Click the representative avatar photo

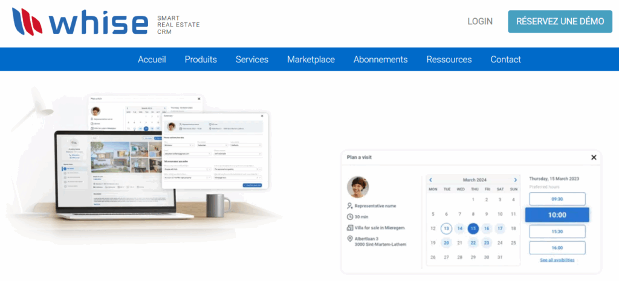pos(358,187)
